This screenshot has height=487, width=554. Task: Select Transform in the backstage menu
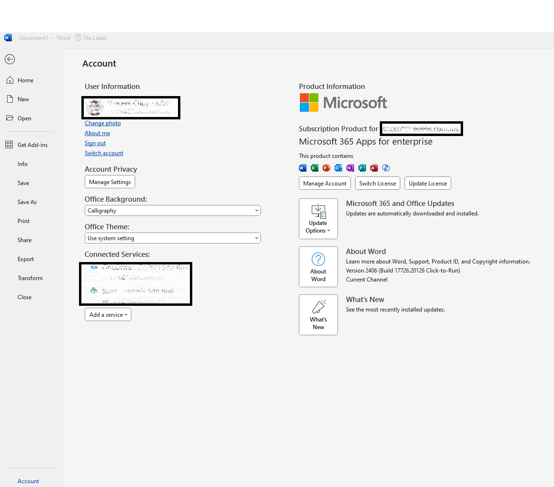30,278
